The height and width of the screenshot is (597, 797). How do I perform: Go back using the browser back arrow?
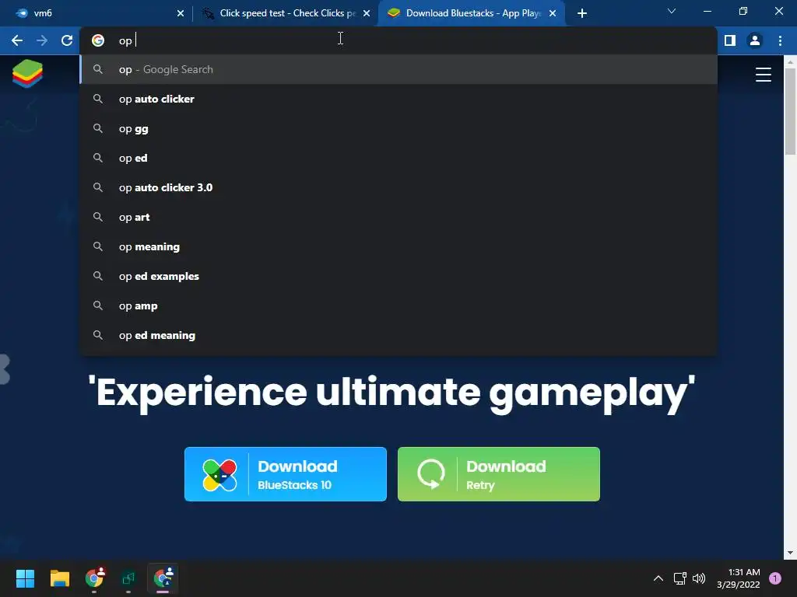click(17, 40)
